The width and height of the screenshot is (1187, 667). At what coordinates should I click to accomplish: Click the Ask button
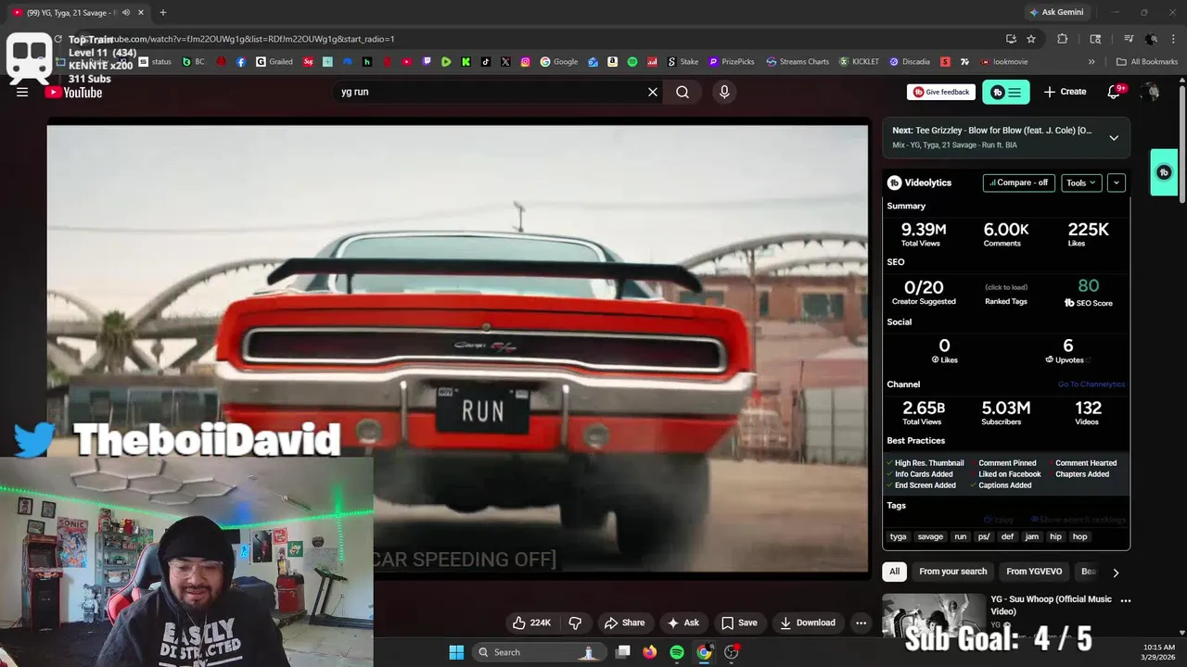[x=683, y=623]
